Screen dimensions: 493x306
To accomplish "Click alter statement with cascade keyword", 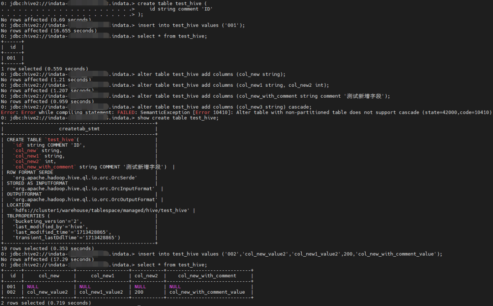I will click(x=225, y=107).
